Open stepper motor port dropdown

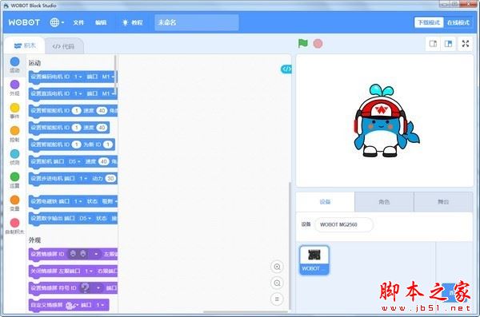click(83, 179)
